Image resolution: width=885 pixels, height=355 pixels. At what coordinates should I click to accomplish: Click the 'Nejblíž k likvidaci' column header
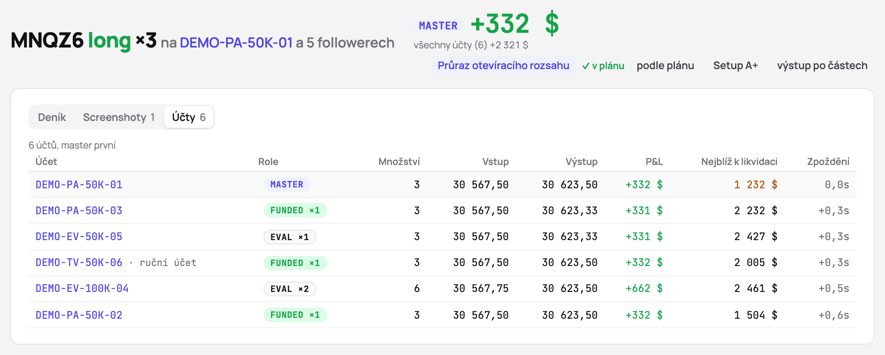pyautogui.click(x=739, y=162)
